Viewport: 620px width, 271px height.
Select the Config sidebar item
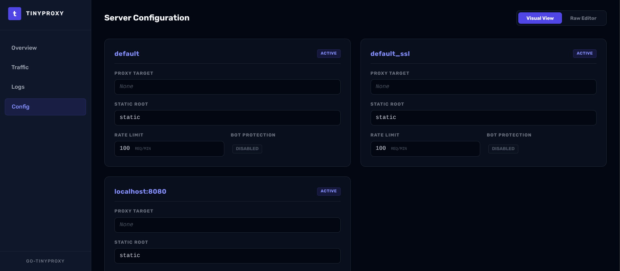[x=45, y=107]
